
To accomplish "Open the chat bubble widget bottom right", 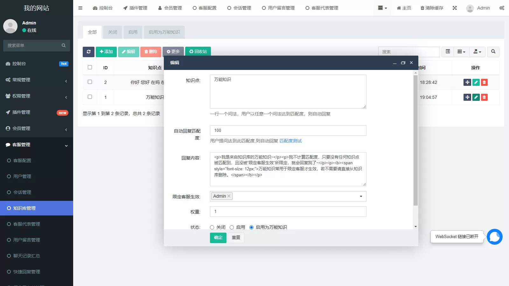I will (x=495, y=236).
